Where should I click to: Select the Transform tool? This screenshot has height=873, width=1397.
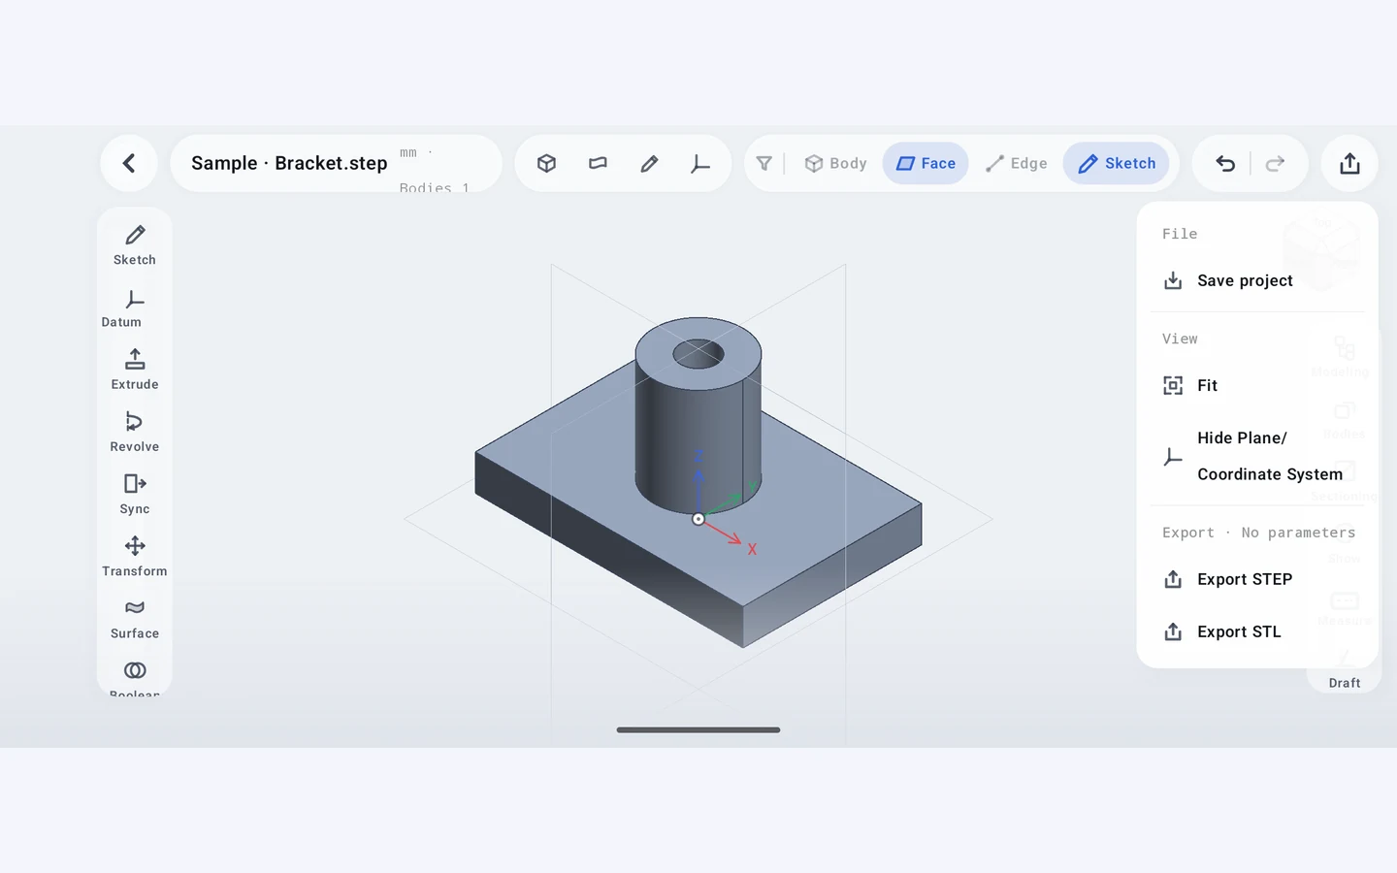pos(135,556)
